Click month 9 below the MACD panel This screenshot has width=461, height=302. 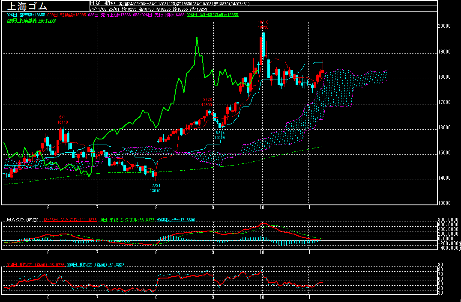(x=213, y=252)
